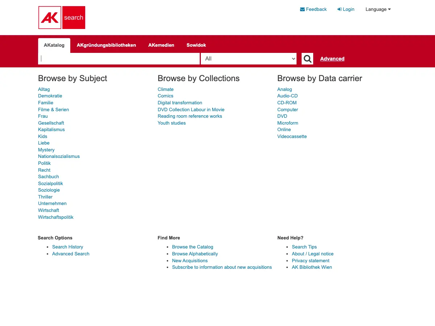Image resolution: width=435 pixels, height=326 pixels.
Task: Open the Advanced link next to search
Action: point(332,59)
